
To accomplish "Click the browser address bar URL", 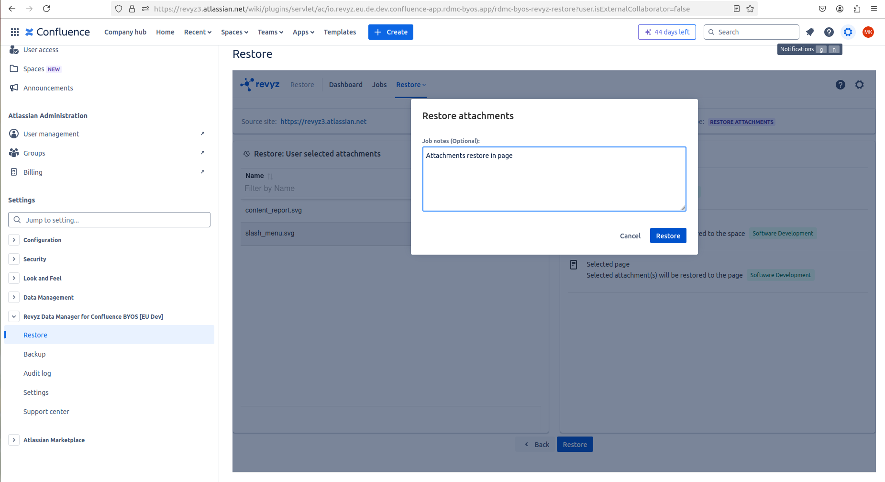I will (x=421, y=9).
